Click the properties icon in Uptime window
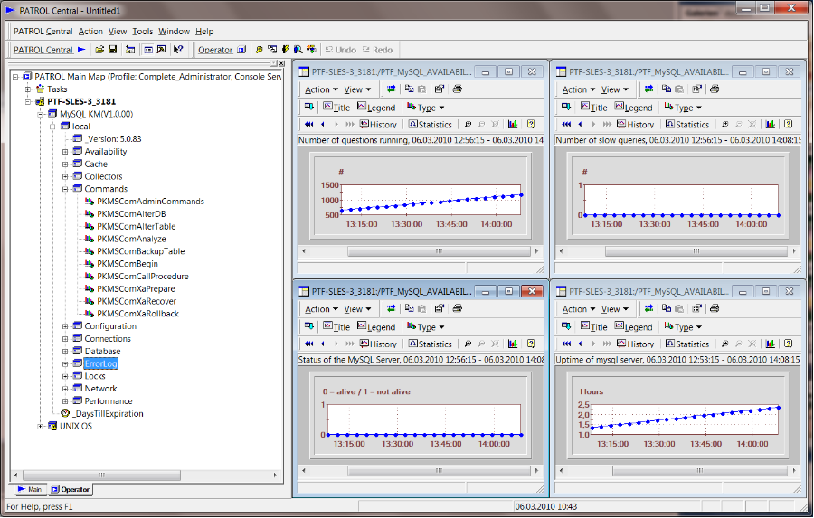This screenshot has width=814, height=518. click(x=696, y=308)
